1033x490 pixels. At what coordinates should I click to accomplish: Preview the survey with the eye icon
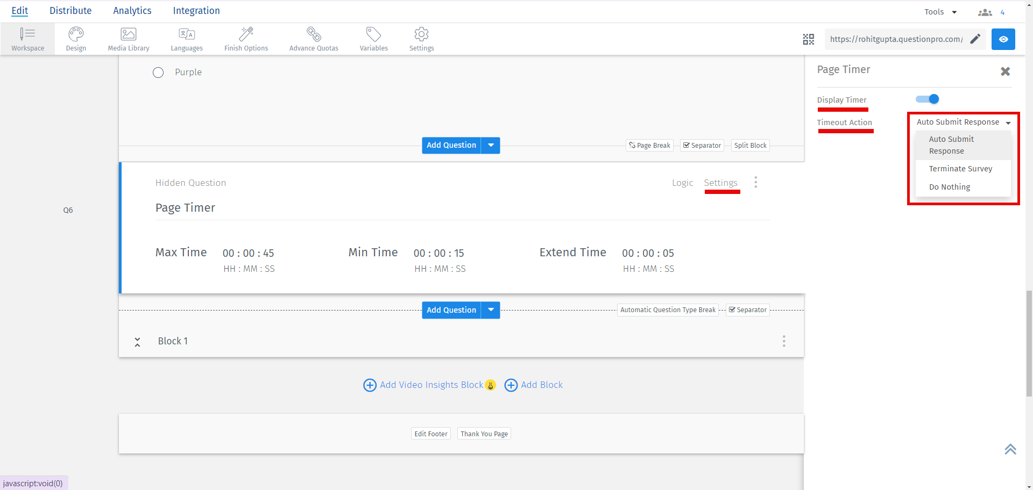[1003, 39]
